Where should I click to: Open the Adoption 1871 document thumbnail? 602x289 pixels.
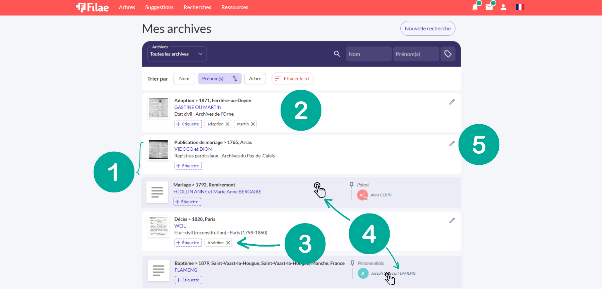tap(158, 108)
